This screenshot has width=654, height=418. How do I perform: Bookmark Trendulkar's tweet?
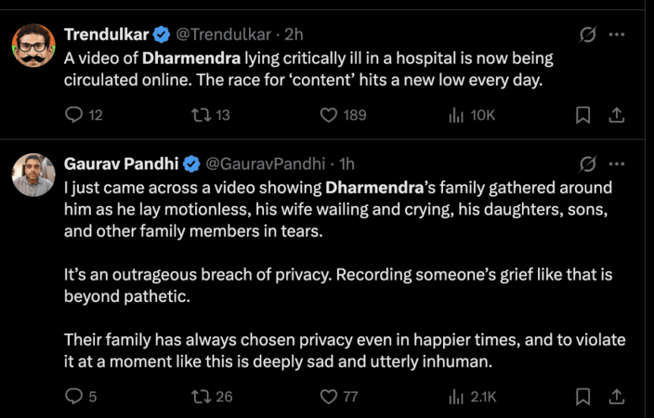(x=582, y=115)
